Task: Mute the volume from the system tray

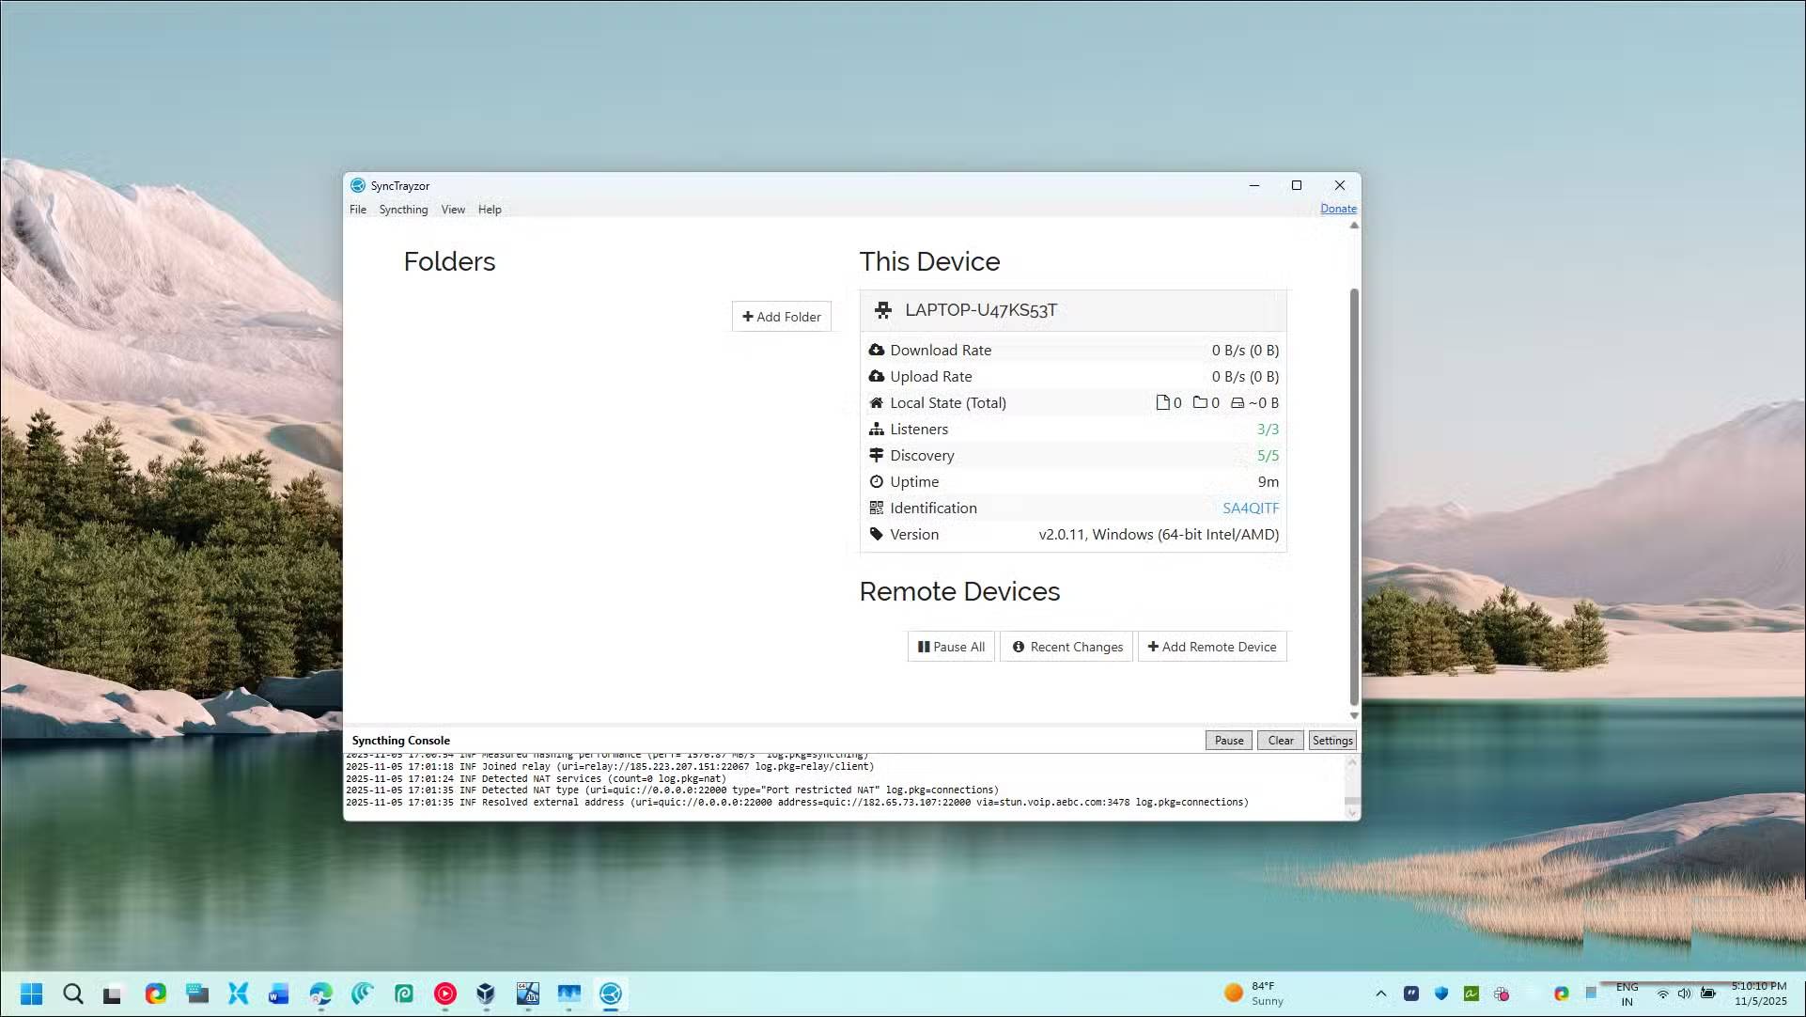Action: tap(1683, 994)
